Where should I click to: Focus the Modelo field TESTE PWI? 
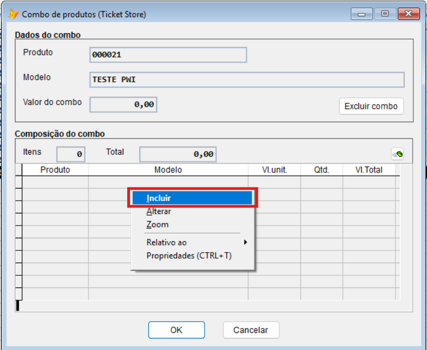point(247,80)
